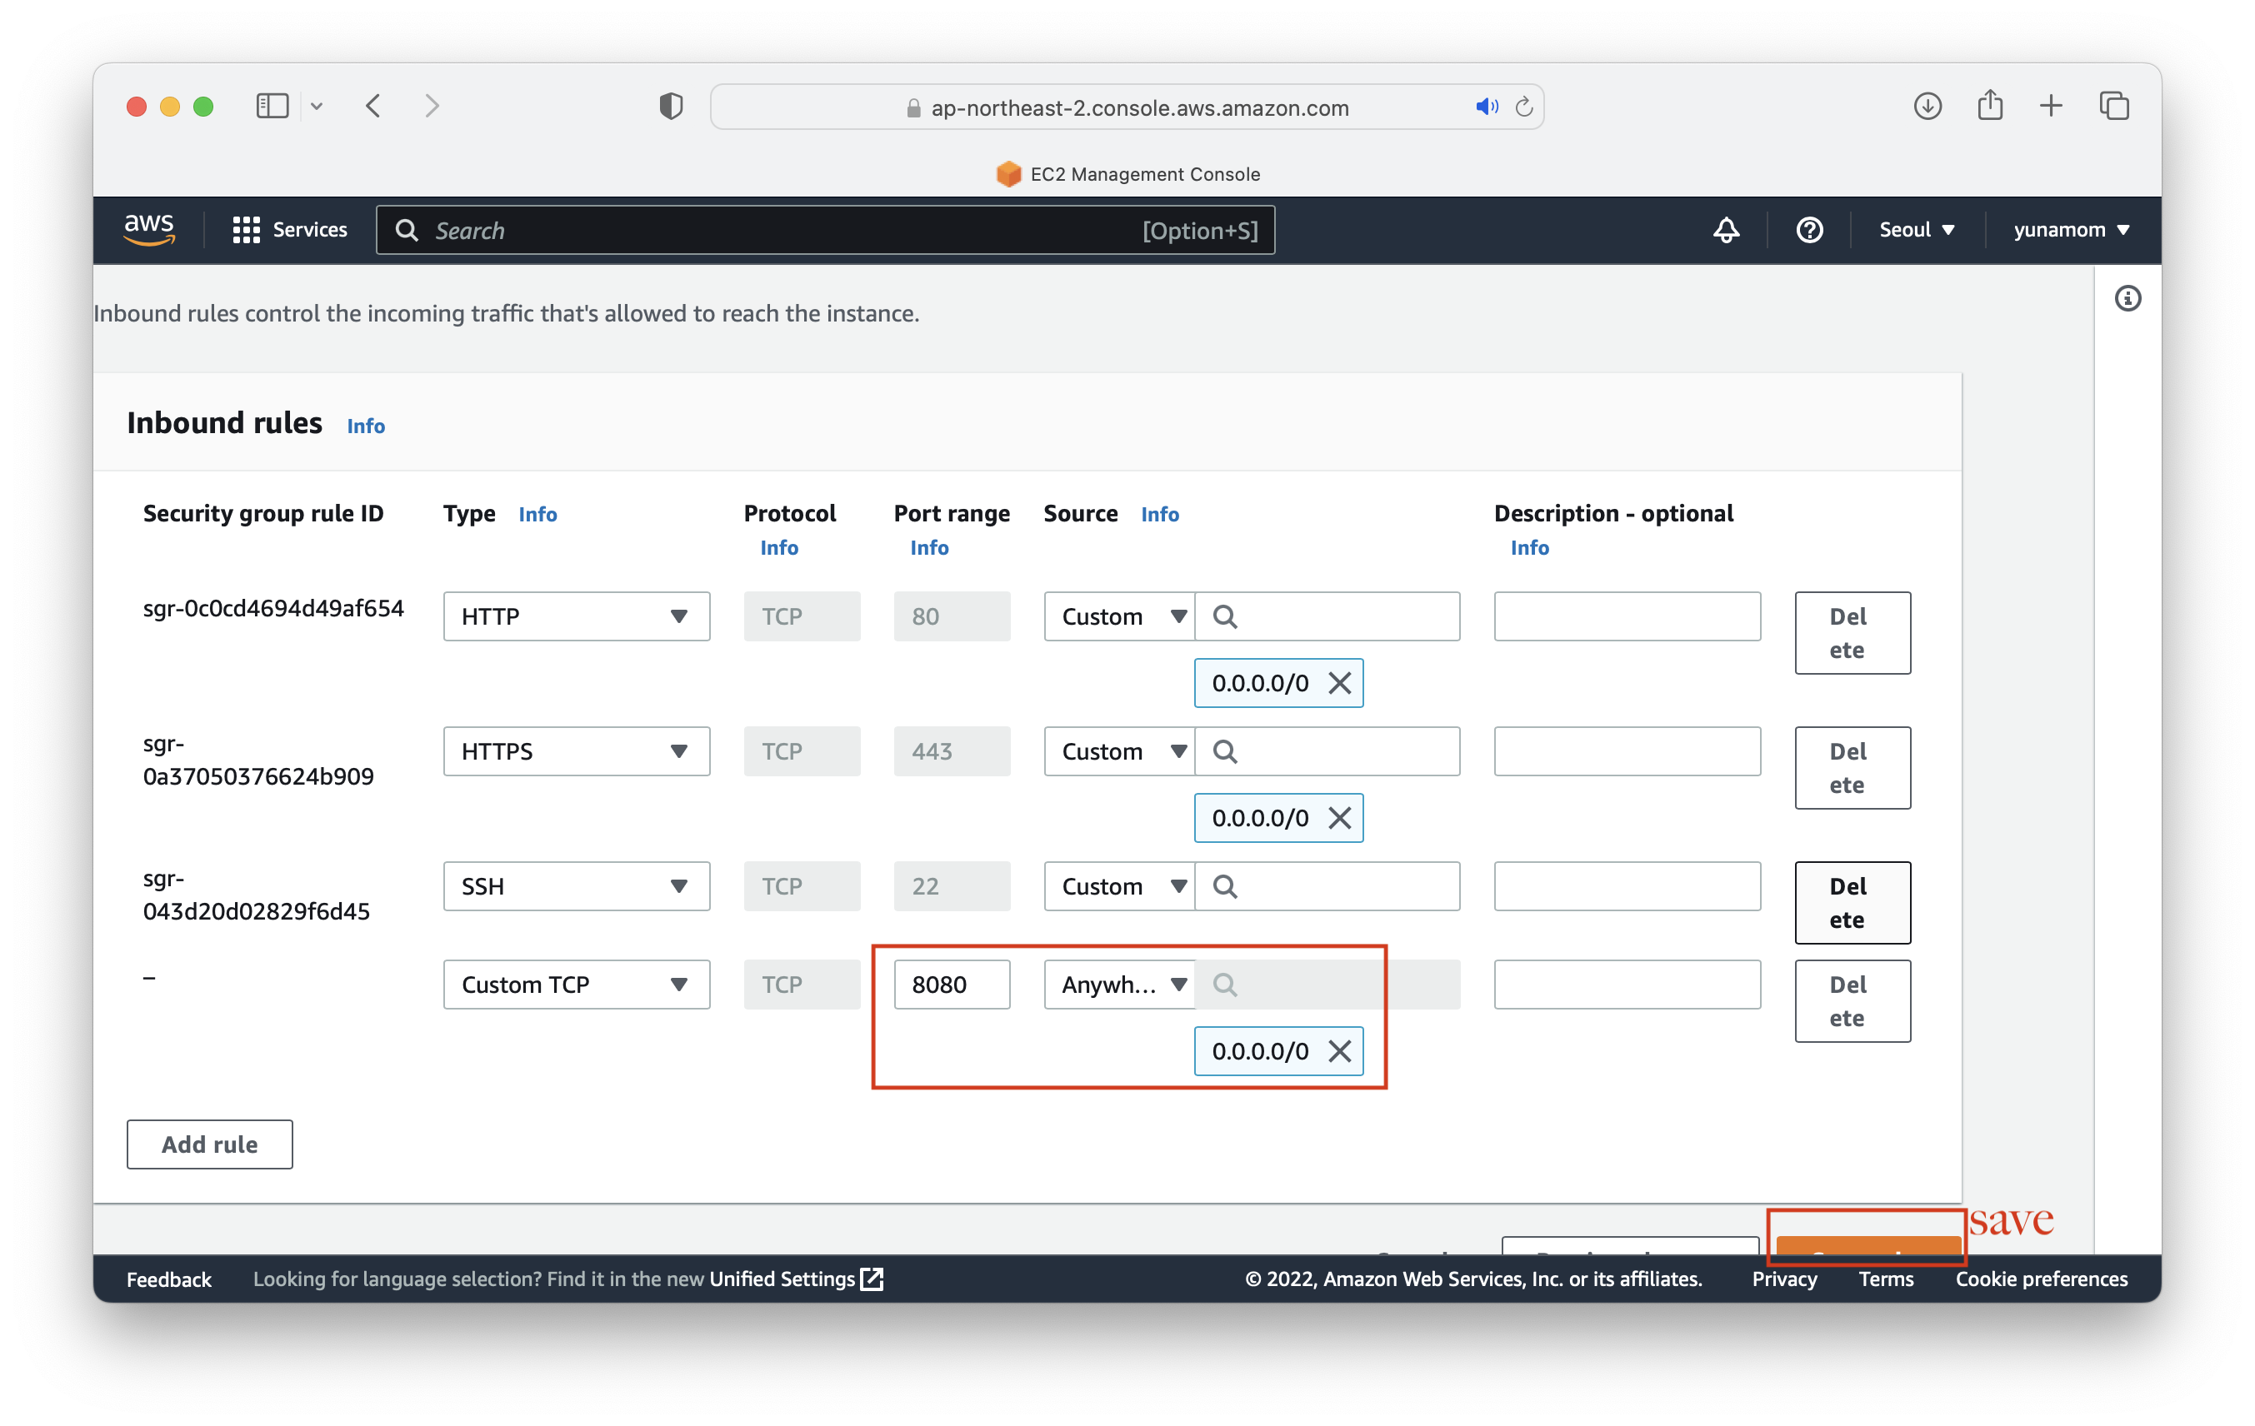The image size is (2255, 1426).
Task: Click the AWS help question mark icon
Action: (1809, 231)
